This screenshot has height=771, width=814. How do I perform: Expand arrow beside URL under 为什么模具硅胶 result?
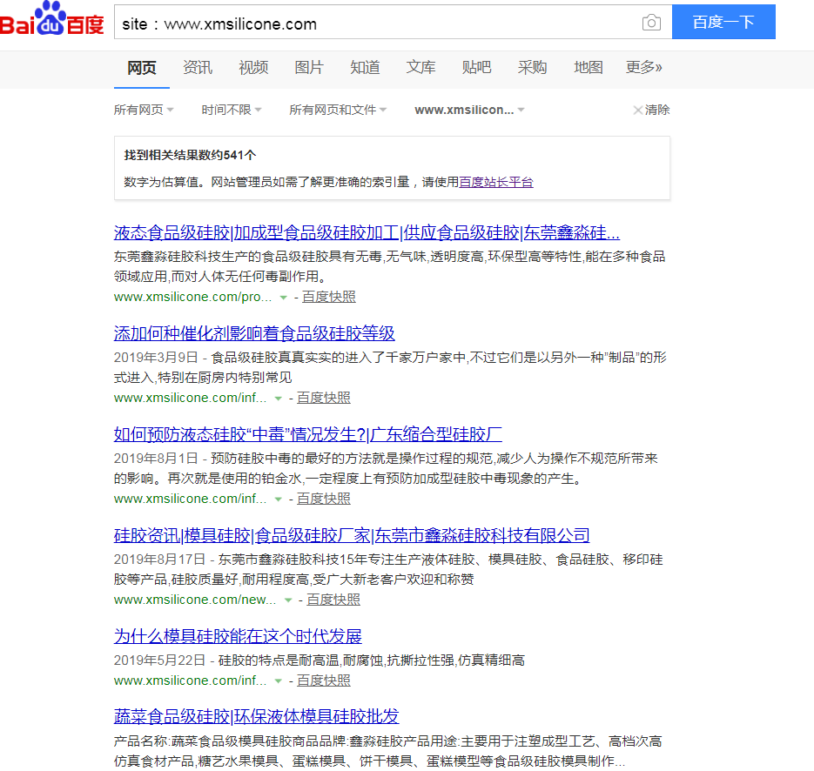tap(279, 680)
